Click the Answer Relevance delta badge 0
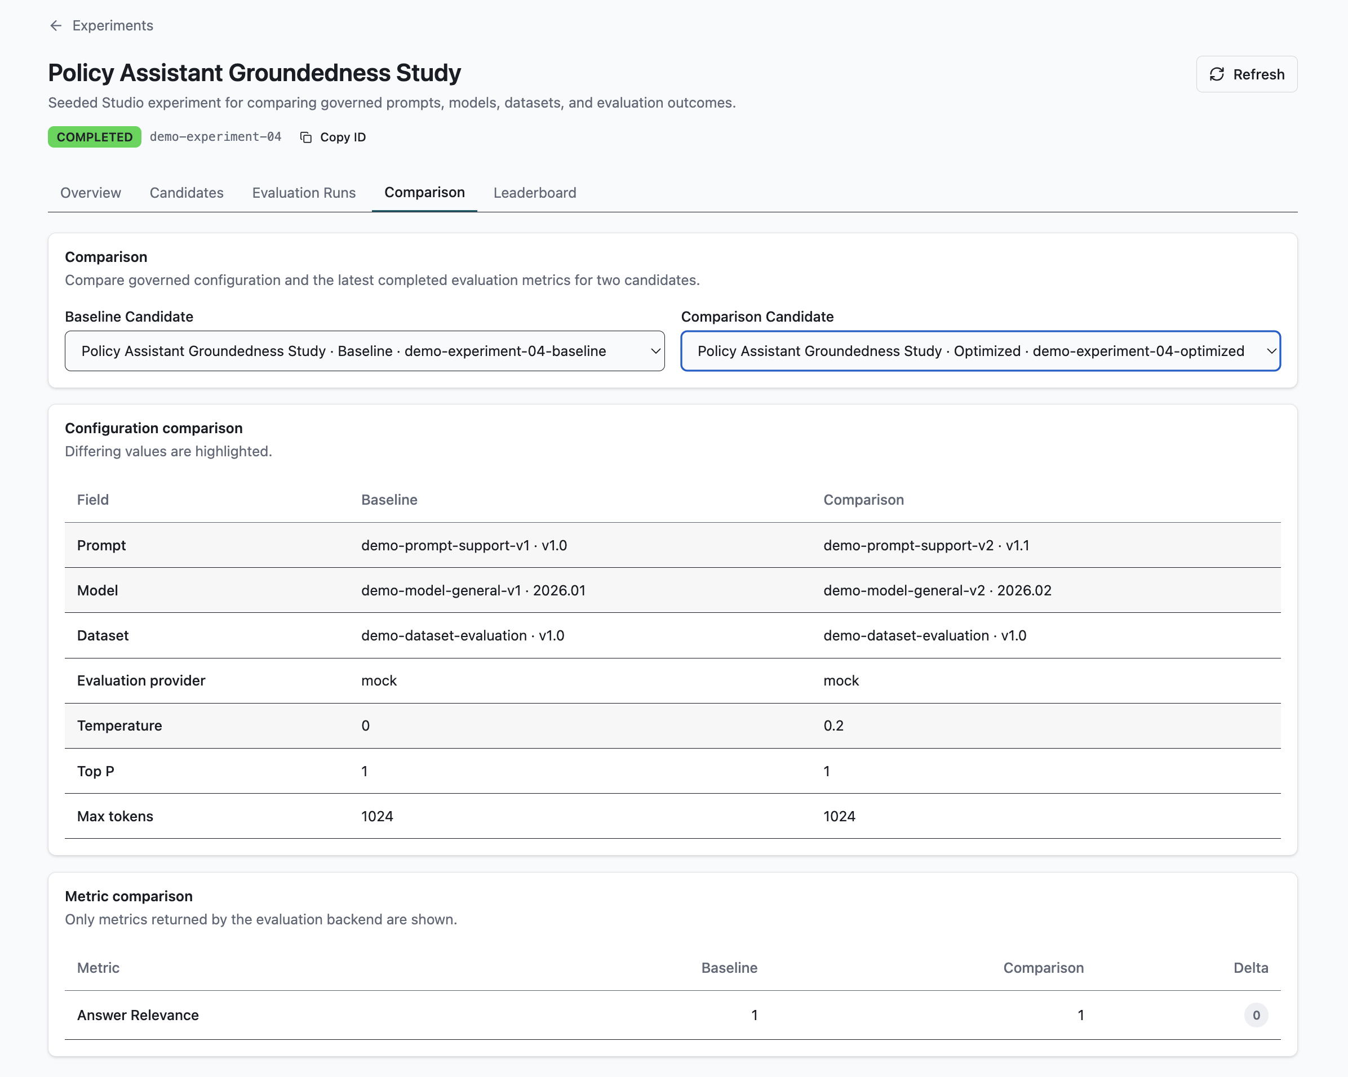Image resolution: width=1348 pixels, height=1077 pixels. click(x=1256, y=1015)
